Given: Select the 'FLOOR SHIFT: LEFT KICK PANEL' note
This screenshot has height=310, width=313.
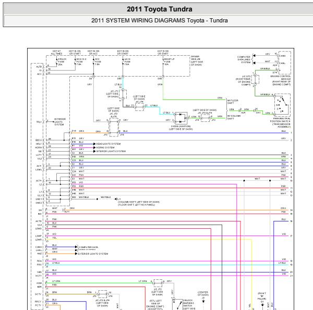Looking at the screenshot, I should (136, 205).
